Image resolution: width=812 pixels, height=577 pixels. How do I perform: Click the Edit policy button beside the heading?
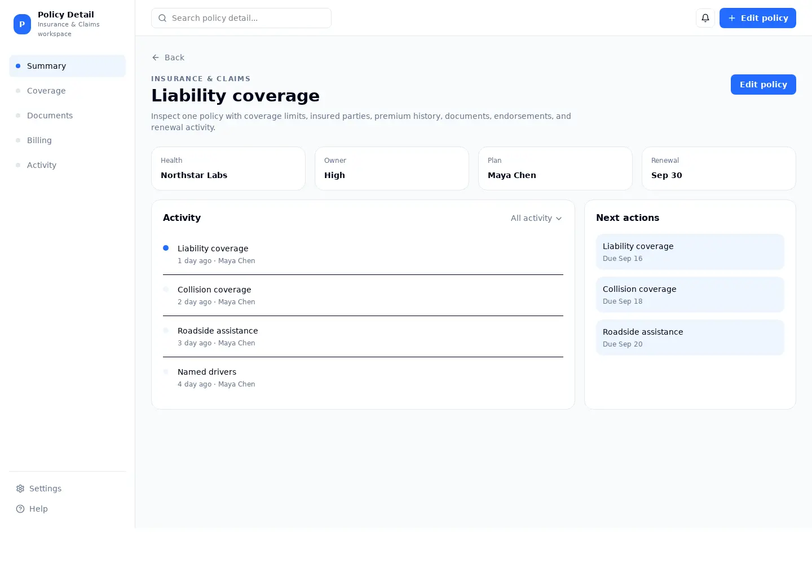point(764,85)
